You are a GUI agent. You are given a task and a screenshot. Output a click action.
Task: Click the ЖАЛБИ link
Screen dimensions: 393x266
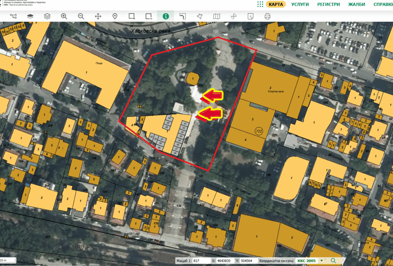[358, 5]
